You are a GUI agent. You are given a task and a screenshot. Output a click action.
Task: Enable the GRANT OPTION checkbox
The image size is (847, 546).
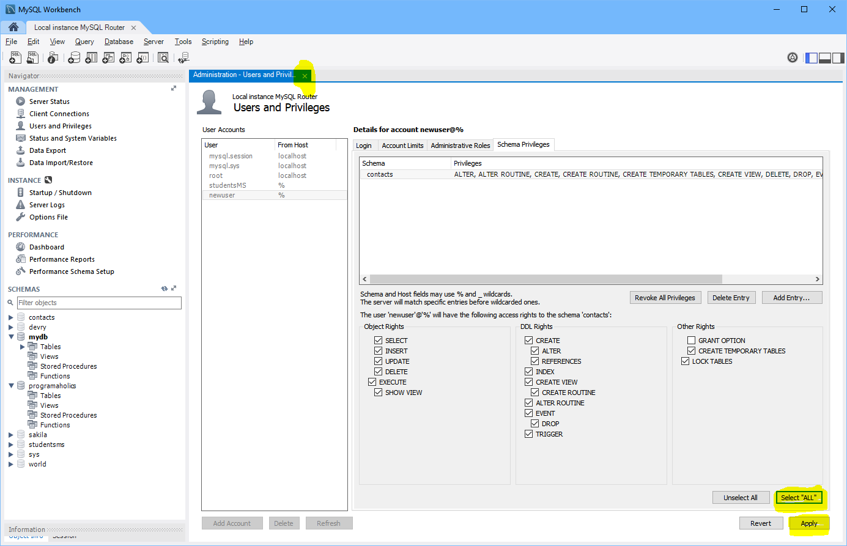pos(691,341)
